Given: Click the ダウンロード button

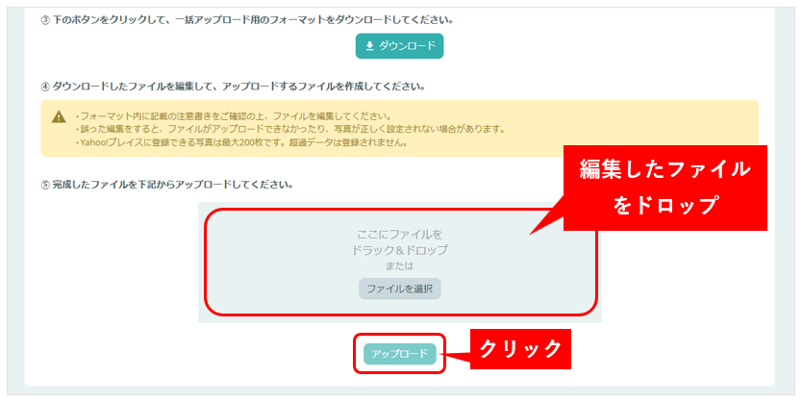Looking at the screenshot, I should pos(399,46).
